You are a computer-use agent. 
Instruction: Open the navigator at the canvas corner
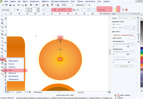pyautogui.click(x=109, y=92)
